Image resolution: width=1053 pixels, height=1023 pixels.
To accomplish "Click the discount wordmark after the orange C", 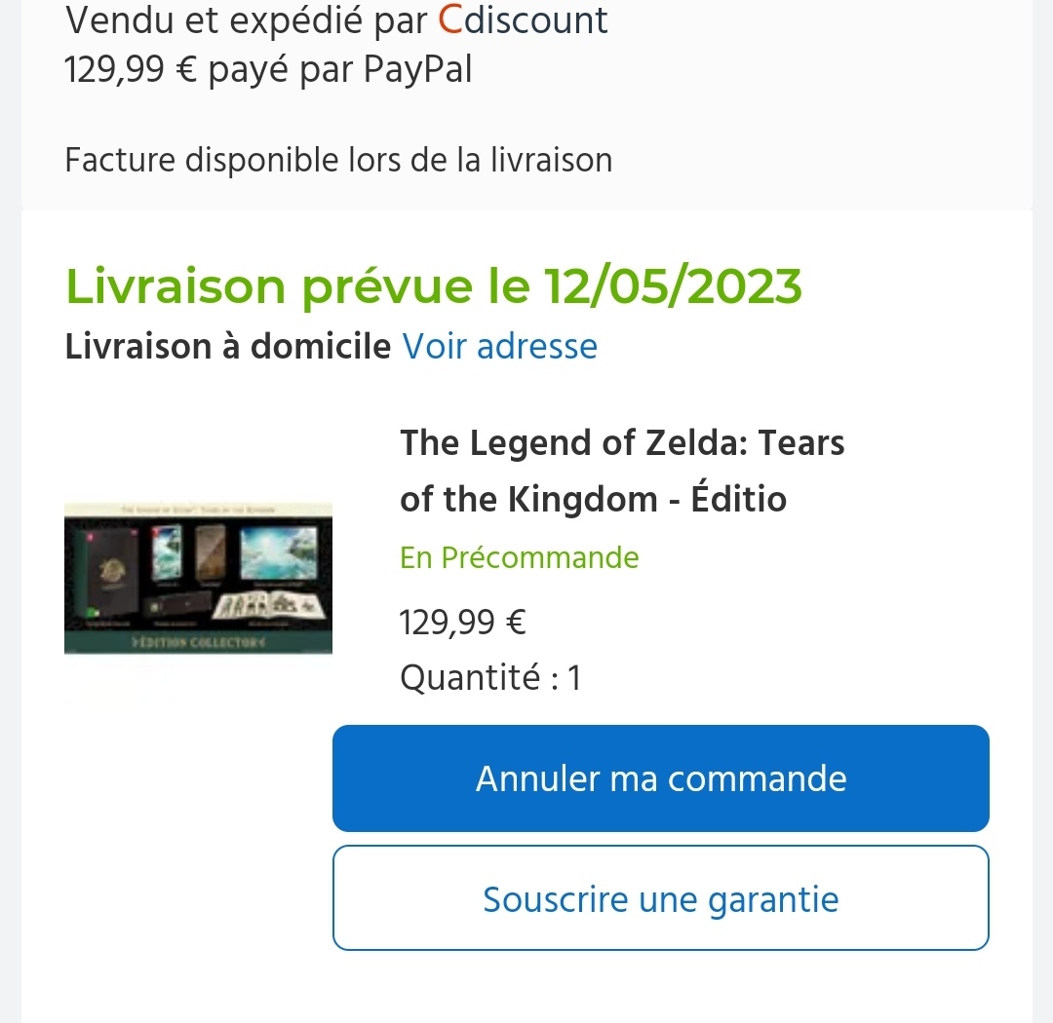I will (x=536, y=20).
